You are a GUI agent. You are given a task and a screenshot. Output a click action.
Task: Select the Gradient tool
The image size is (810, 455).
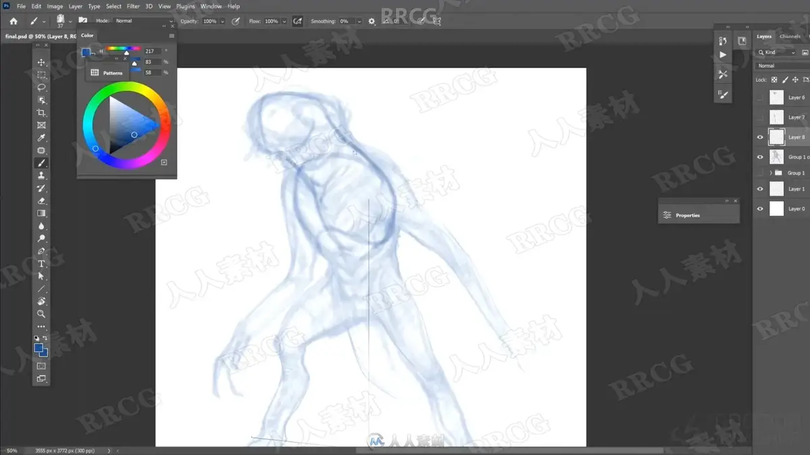pos(41,213)
